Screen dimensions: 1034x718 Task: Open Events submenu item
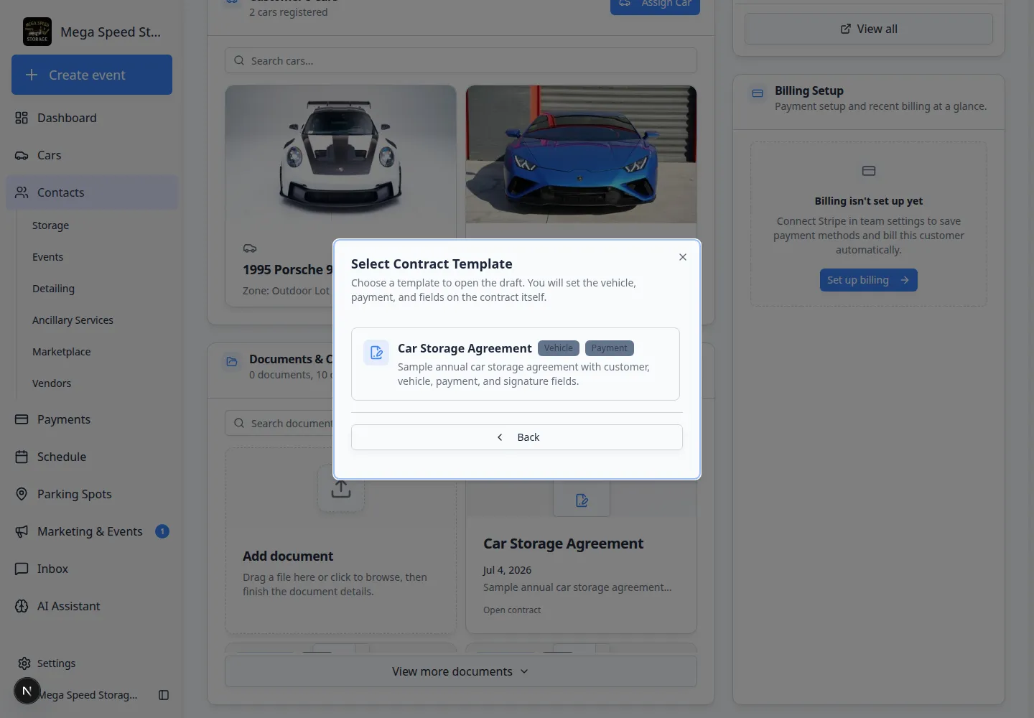[47, 257]
